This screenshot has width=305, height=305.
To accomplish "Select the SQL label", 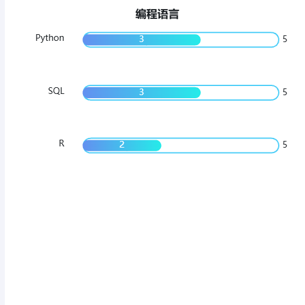I will click(x=56, y=91).
